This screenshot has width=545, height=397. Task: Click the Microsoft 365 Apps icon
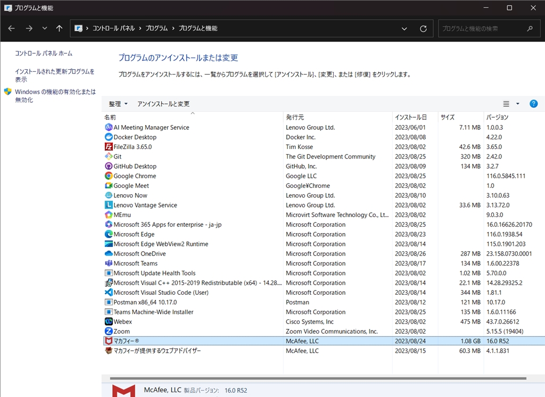109,225
